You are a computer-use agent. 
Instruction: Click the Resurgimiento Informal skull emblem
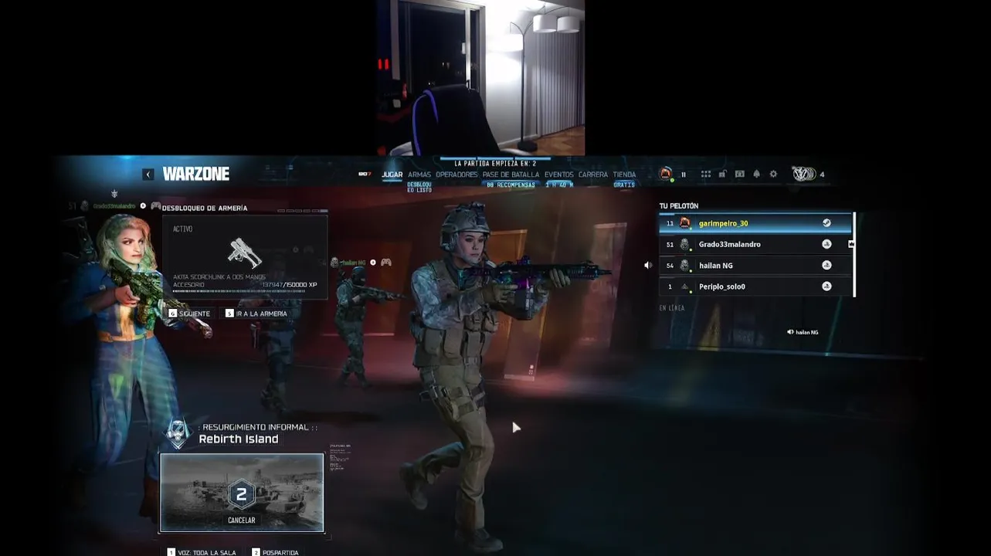click(178, 435)
